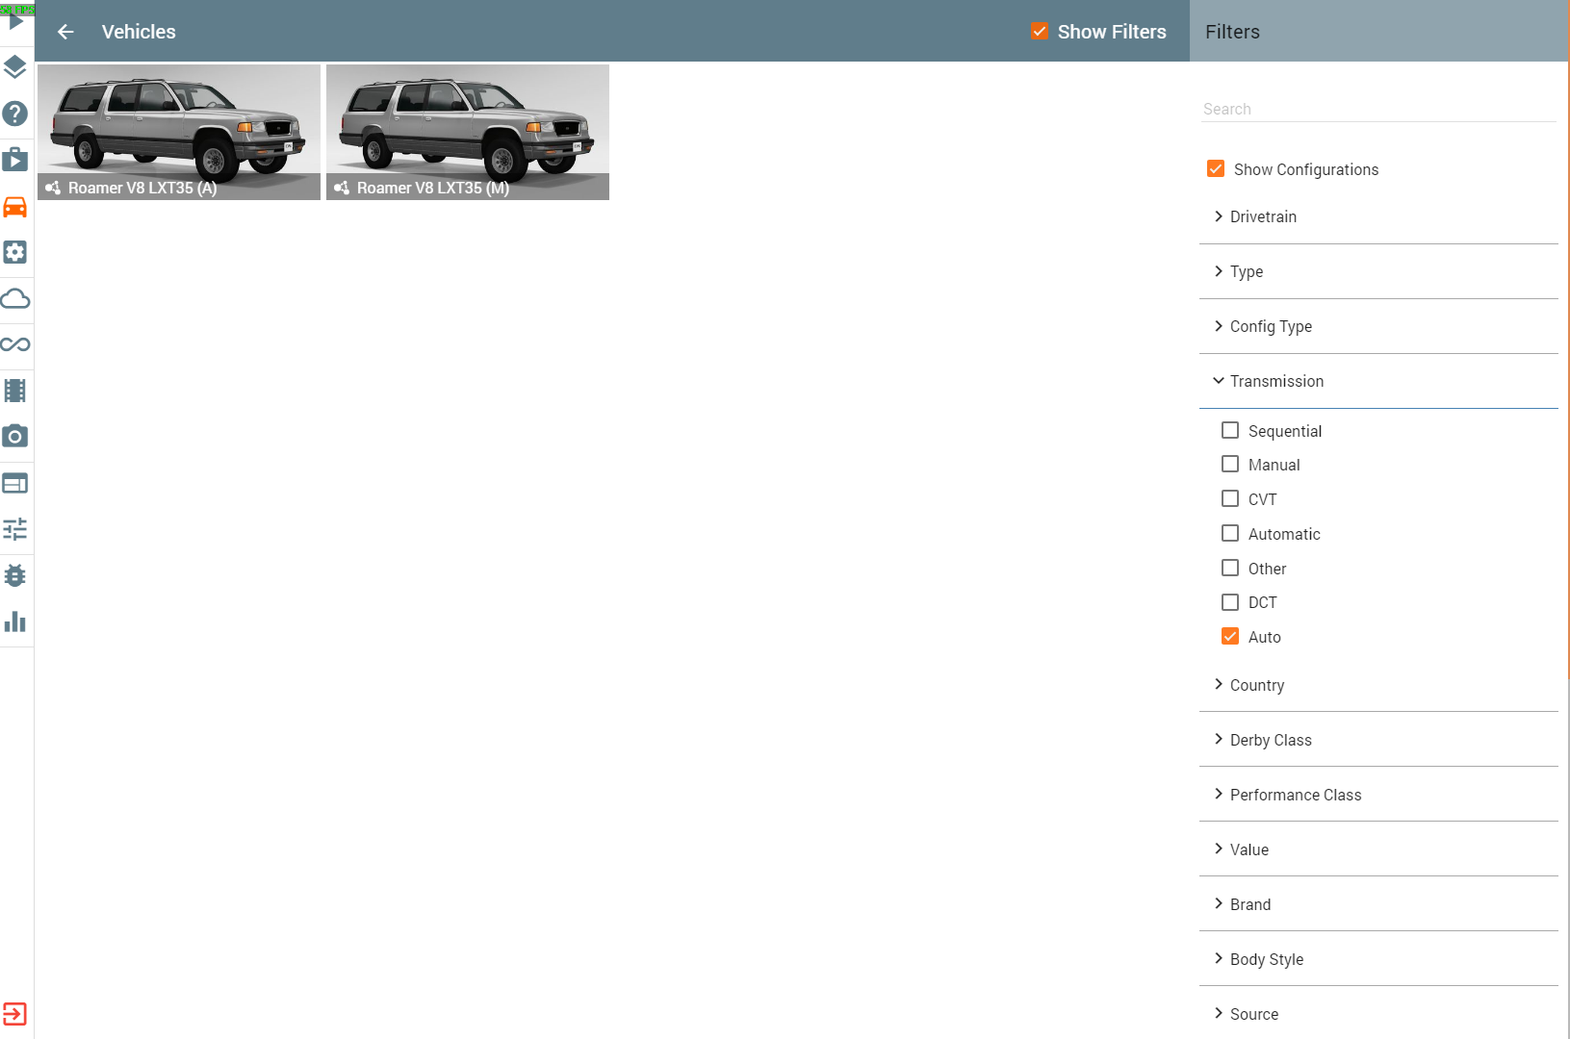Click the red exit icon
Image resolution: width=1570 pixels, height=1039 pixels.
click(14, 1014)
